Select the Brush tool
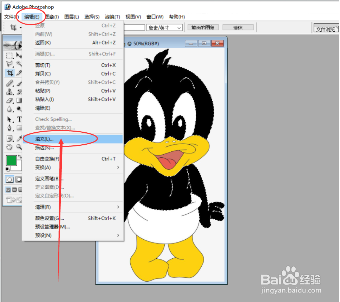 [19, 83]
